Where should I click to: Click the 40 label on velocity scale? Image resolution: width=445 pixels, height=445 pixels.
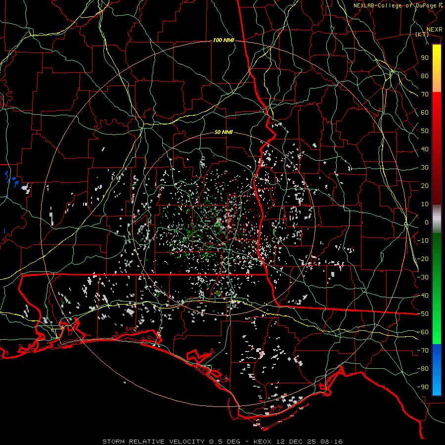point(425,149)
